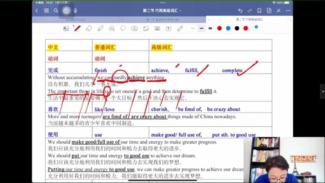325x183 pixels.
Task: Tap the header cell 中文
Action: (53, 47)
